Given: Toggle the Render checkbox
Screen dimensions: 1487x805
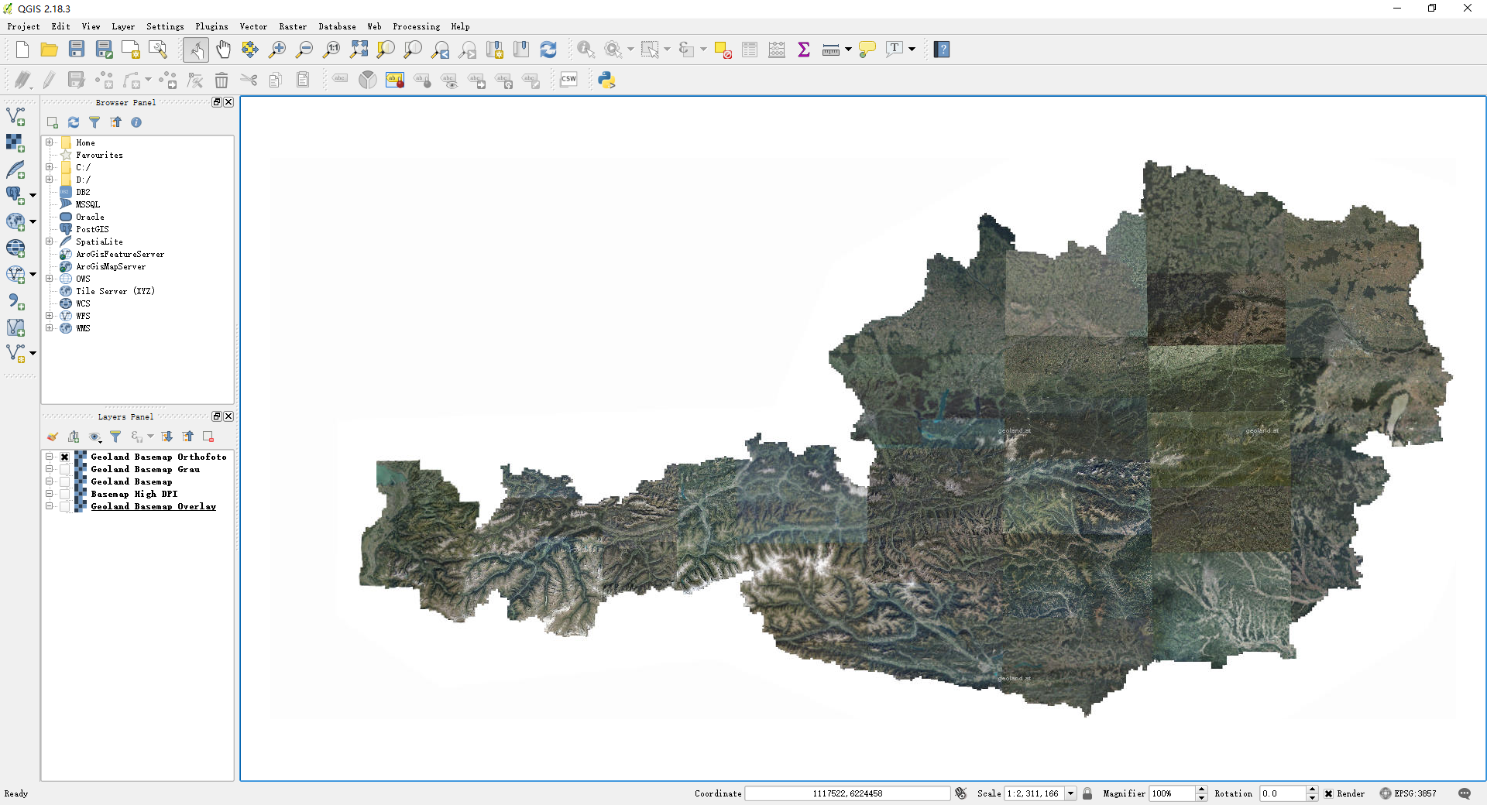Looking at the screenshot, I should (1328, 793).
